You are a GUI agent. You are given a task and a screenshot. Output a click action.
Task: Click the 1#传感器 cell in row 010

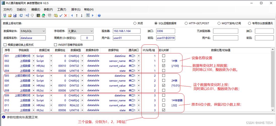(x=177, y=100)
